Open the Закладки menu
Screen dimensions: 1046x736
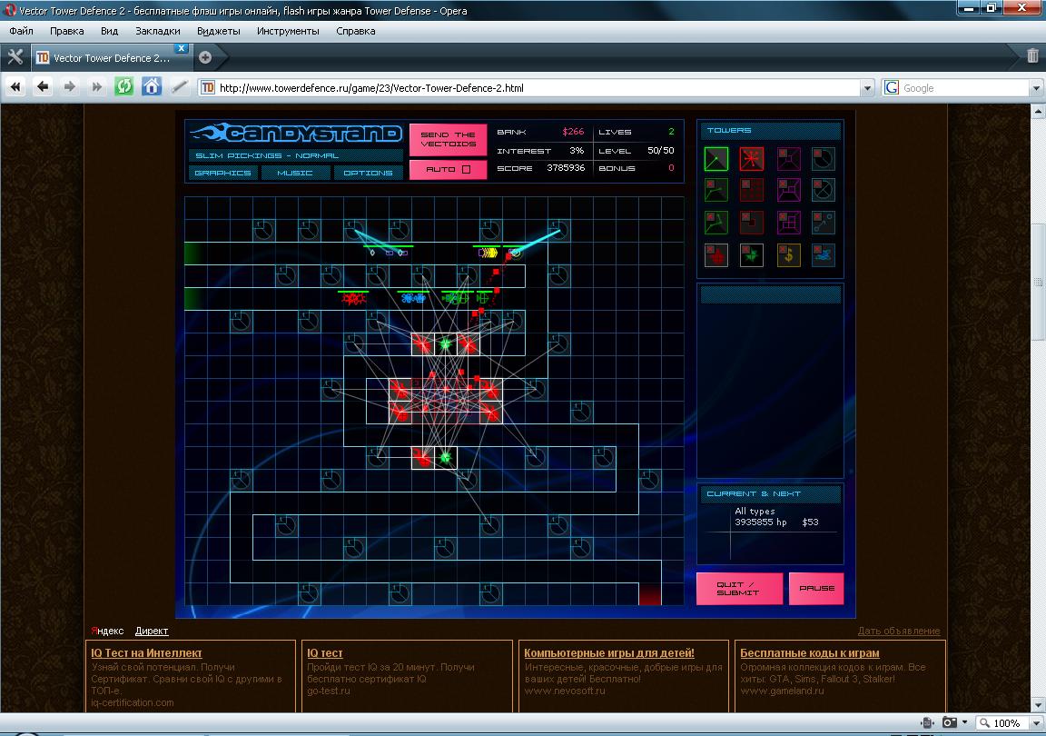coord(157,30)
